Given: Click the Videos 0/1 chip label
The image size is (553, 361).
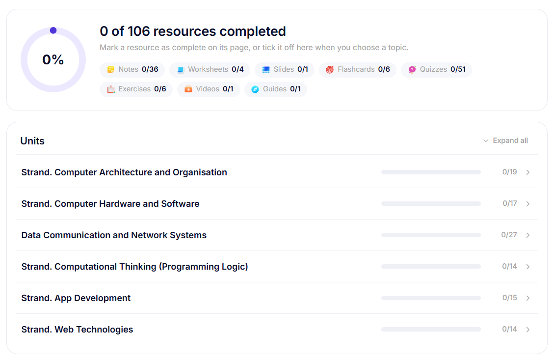Looking at the screenshot, I should pos(209,89).
